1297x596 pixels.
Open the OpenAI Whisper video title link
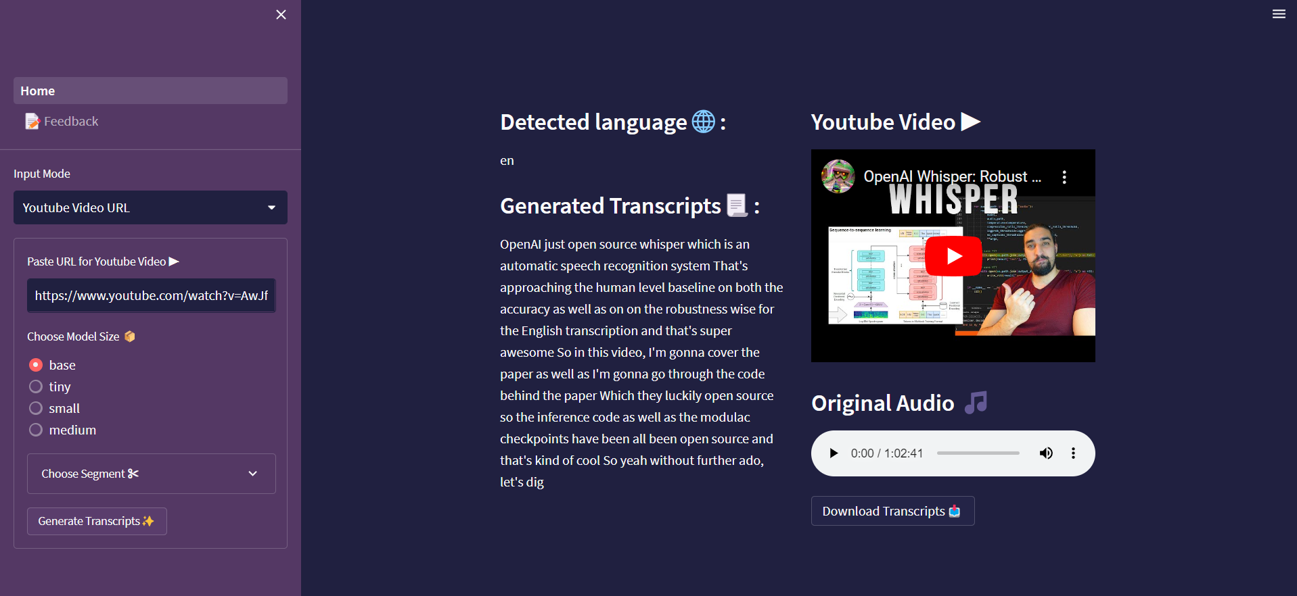953,176
